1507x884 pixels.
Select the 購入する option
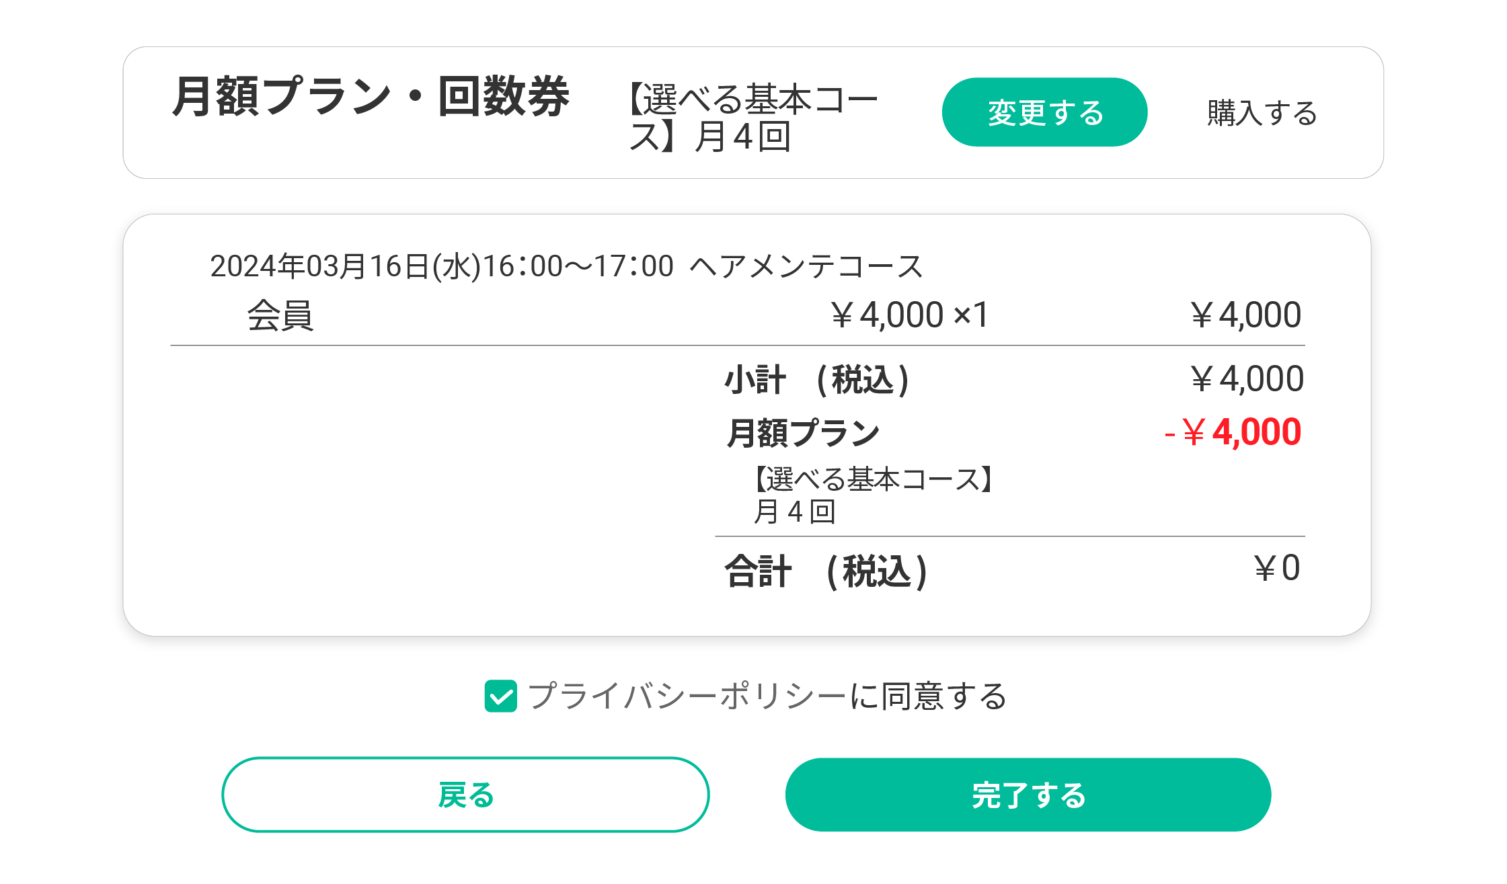(x=1262, y=113)
